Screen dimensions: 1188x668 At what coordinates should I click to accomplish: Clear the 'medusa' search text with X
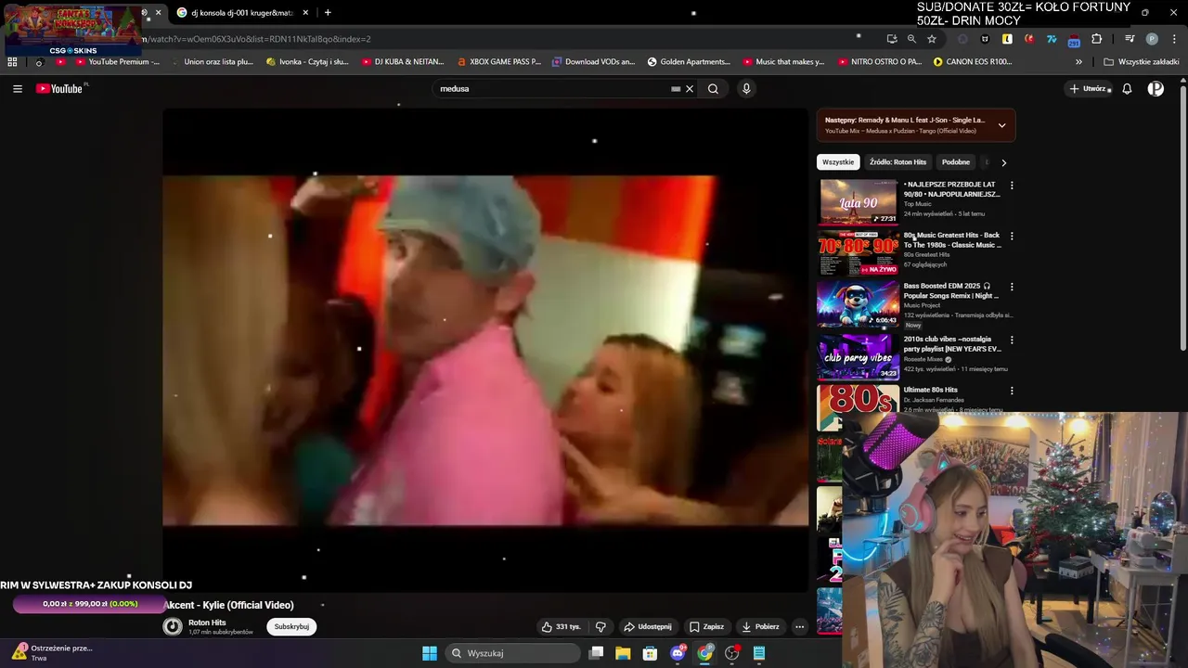coord(690,89)
